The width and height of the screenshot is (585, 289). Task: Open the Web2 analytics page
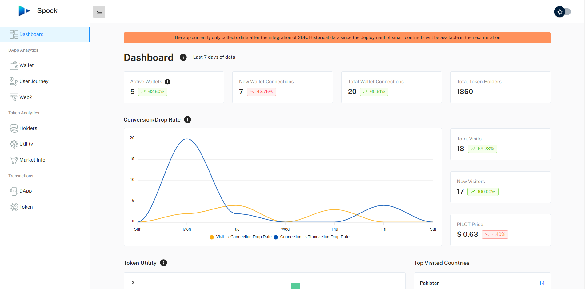click(26, 97)
